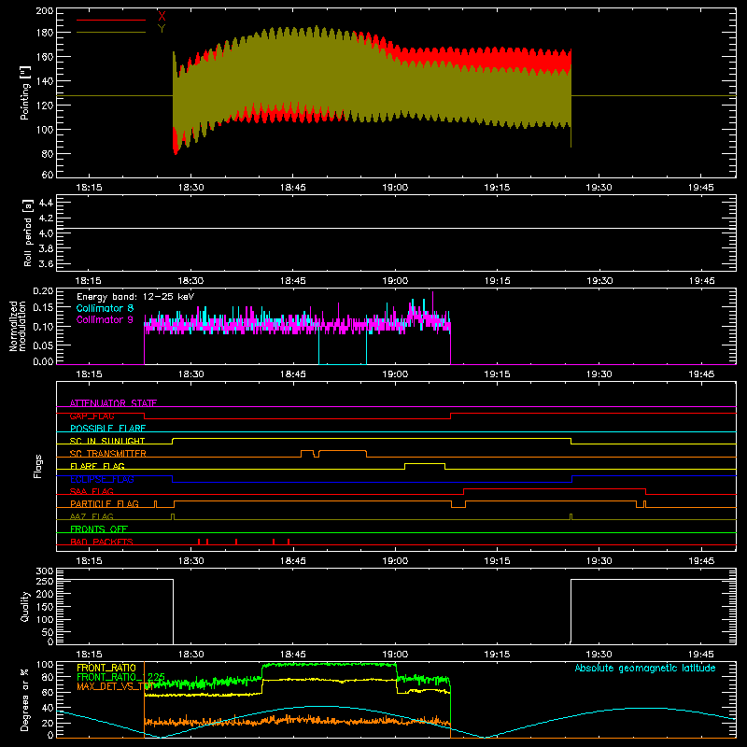Select the SC_IN_SUNLIGHT label

tap(107, 441)
